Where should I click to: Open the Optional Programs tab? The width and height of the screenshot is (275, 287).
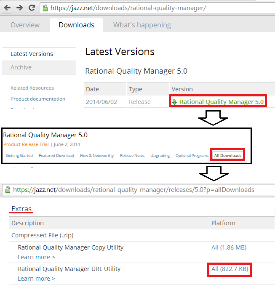[192, 156]
